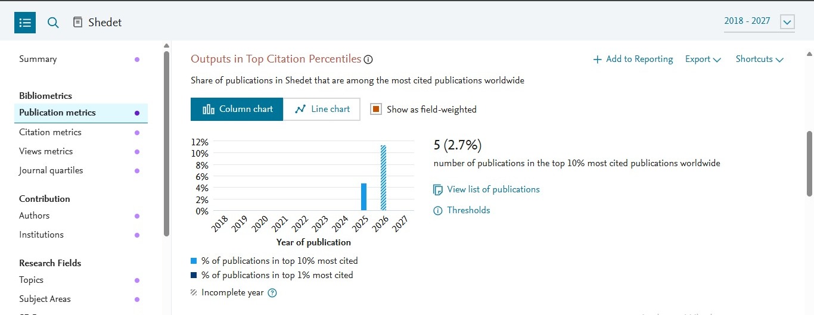
Task: Click the Shedet journal title
Action: click(x=105, y=23)
